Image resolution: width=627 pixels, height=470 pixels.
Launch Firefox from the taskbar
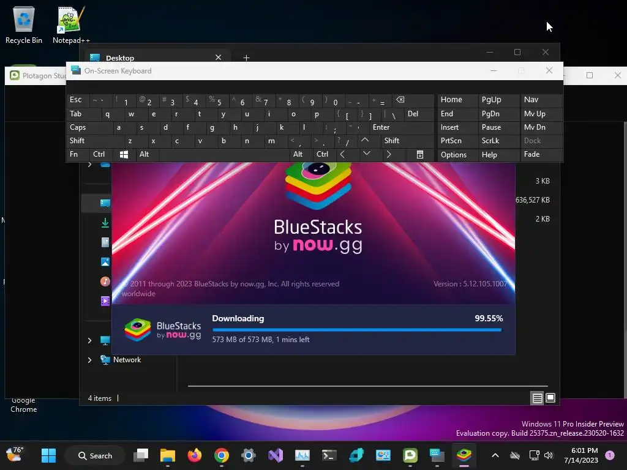click(x=195, y=455)
